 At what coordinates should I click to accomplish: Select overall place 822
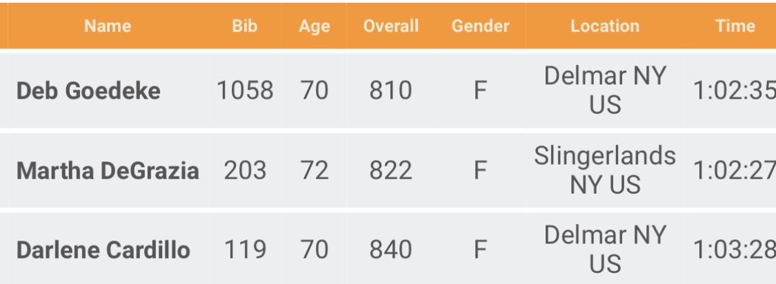coord(390,170)
